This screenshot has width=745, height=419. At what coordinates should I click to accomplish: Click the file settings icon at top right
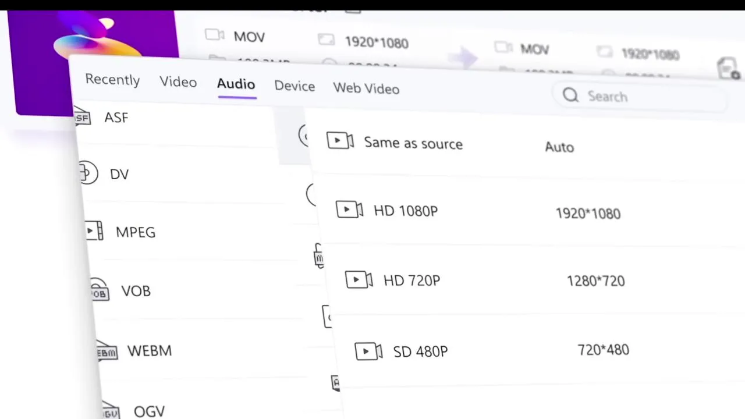point(728,69)
